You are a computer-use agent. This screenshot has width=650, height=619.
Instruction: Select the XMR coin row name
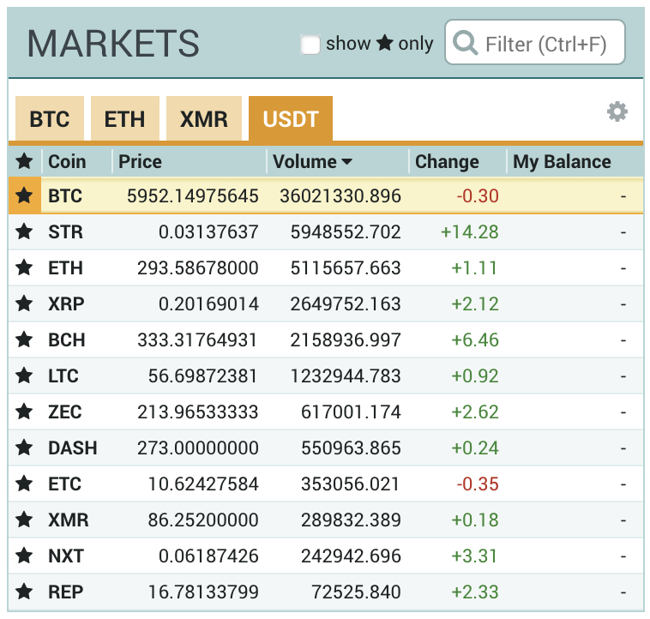pyautogui.click(x=69, y=520)
